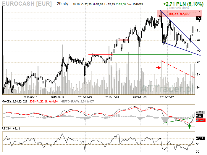Click the timestamp 18:16 in header

point(76,4)
